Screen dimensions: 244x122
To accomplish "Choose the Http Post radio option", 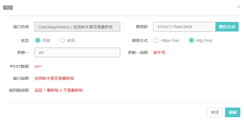I will (x=191, y=41).
